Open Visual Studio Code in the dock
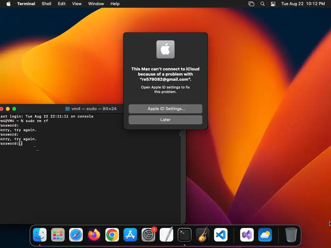This screenshot has height=248, width=331. point(221,234)
